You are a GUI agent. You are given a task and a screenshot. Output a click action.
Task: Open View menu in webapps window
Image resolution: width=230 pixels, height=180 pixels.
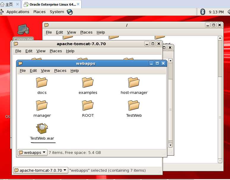point(45,71)
